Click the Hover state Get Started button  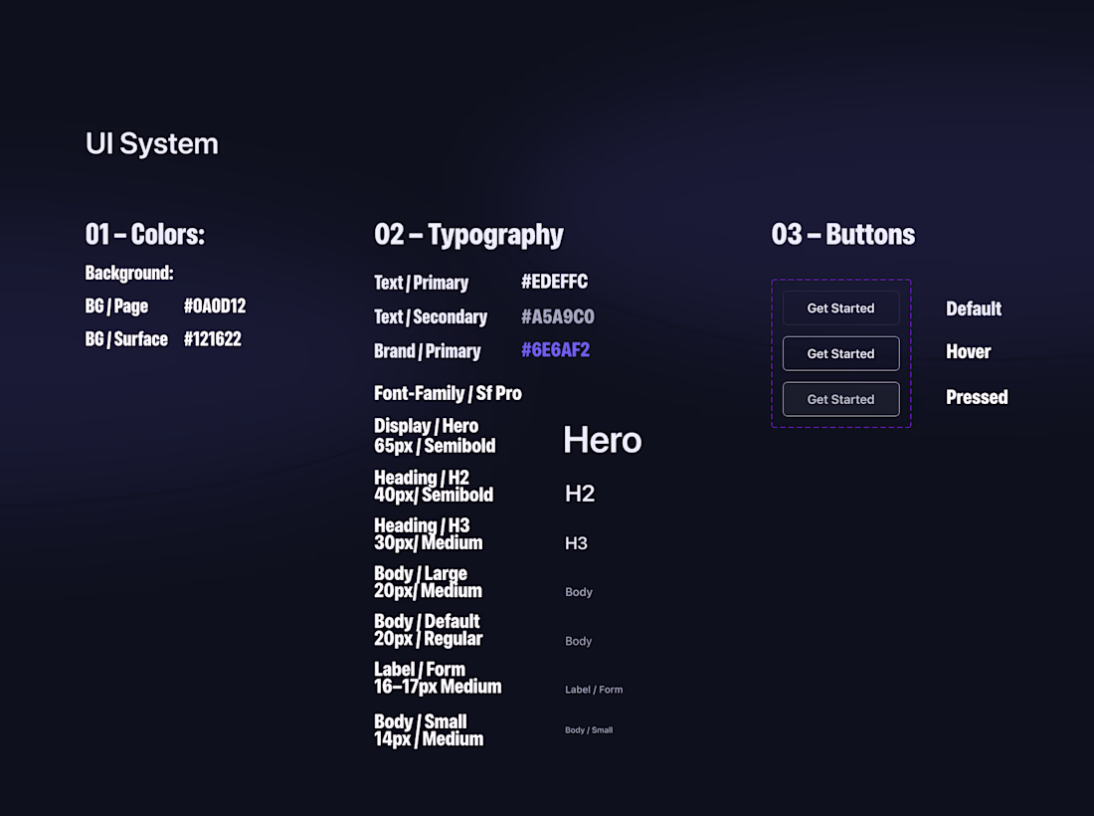(840, 353)
